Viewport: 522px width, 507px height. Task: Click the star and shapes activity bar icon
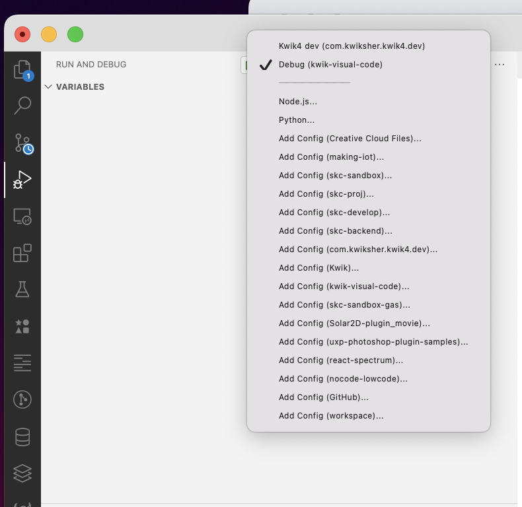22,326
